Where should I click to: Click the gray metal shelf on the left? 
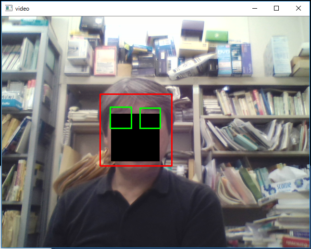pyautogui.click(x=46, y=120)
